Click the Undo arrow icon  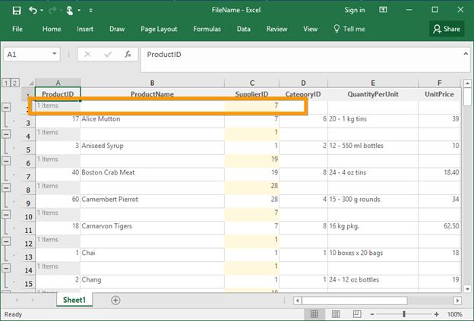click(33, 11)
